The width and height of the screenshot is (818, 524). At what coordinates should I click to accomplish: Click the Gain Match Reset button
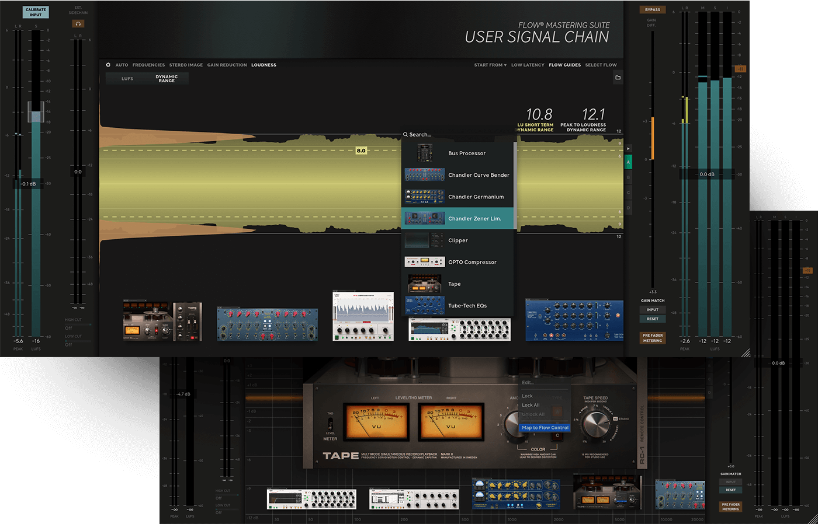(x=653, y=319)
